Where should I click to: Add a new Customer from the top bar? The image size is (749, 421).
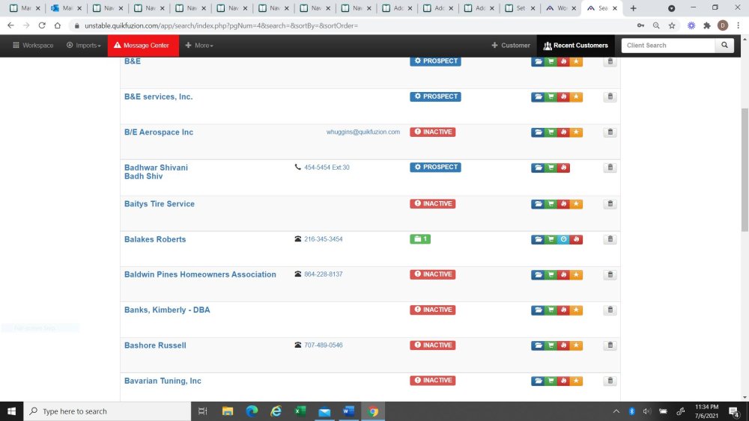point(511,46)
